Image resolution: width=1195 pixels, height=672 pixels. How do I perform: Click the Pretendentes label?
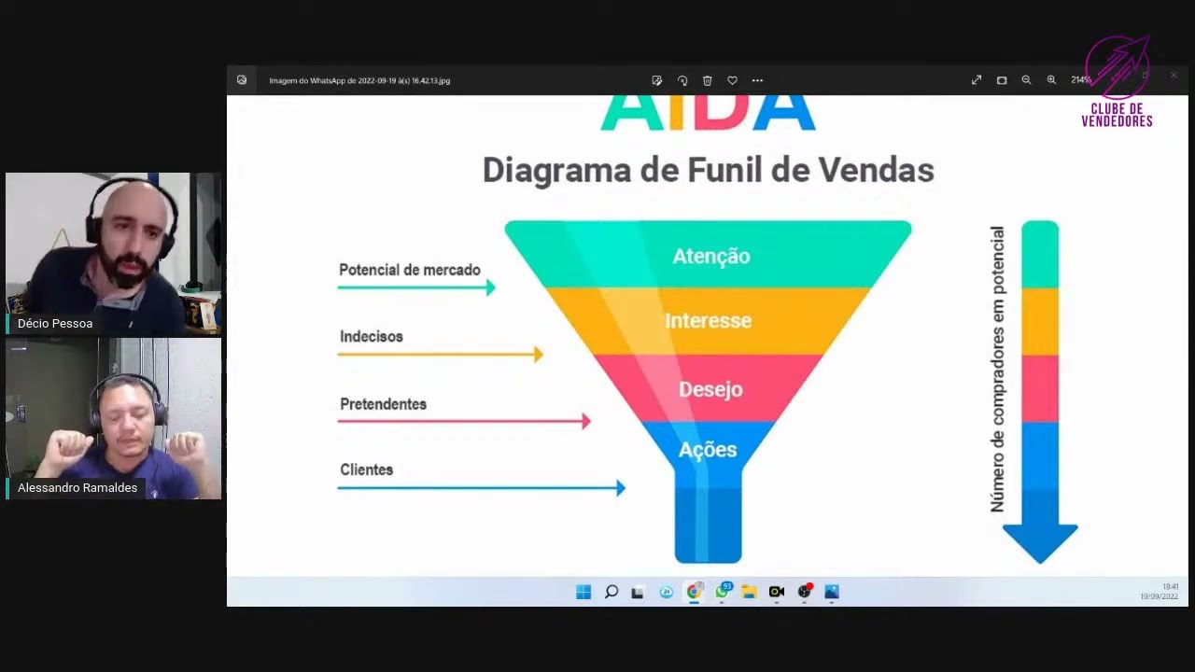[383, 404]
